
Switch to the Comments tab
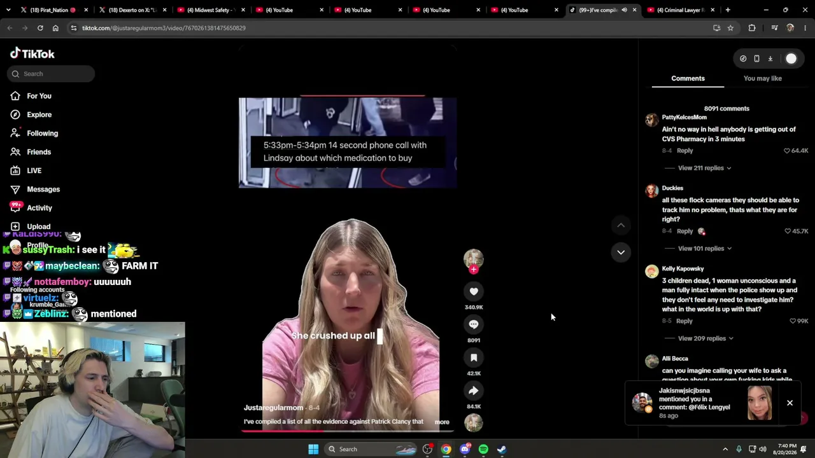pos(688,78)
